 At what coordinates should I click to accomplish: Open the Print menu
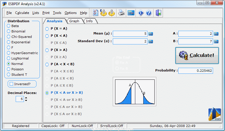[x=46, y=13]
